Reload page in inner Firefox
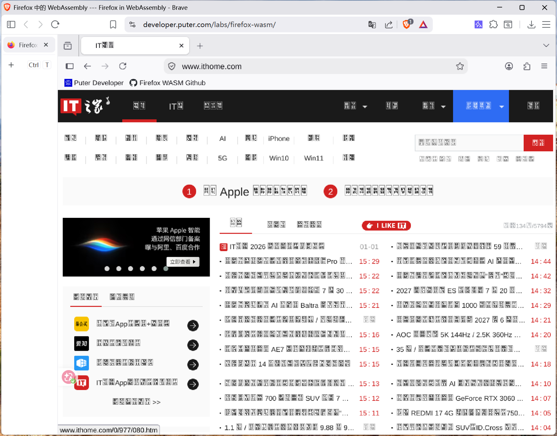Viewport: 557px width, 436px height. click(x=123, y=66)
